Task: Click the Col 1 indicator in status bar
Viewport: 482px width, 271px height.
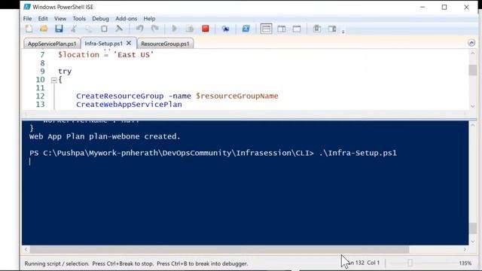Action: pos(374,263)
